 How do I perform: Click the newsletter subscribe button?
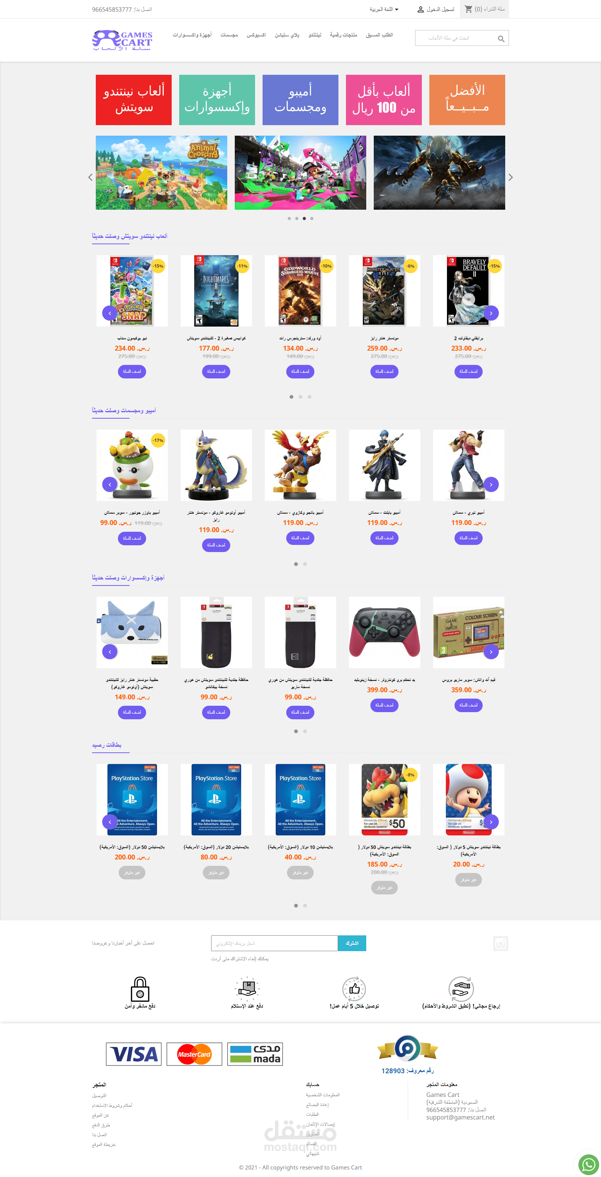point(352,943)
